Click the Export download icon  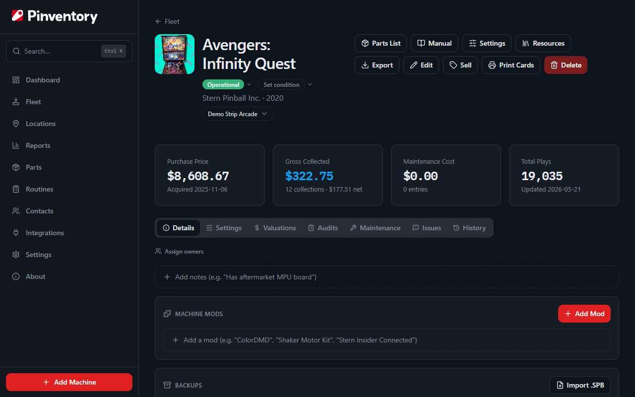(x=365, y=65)
